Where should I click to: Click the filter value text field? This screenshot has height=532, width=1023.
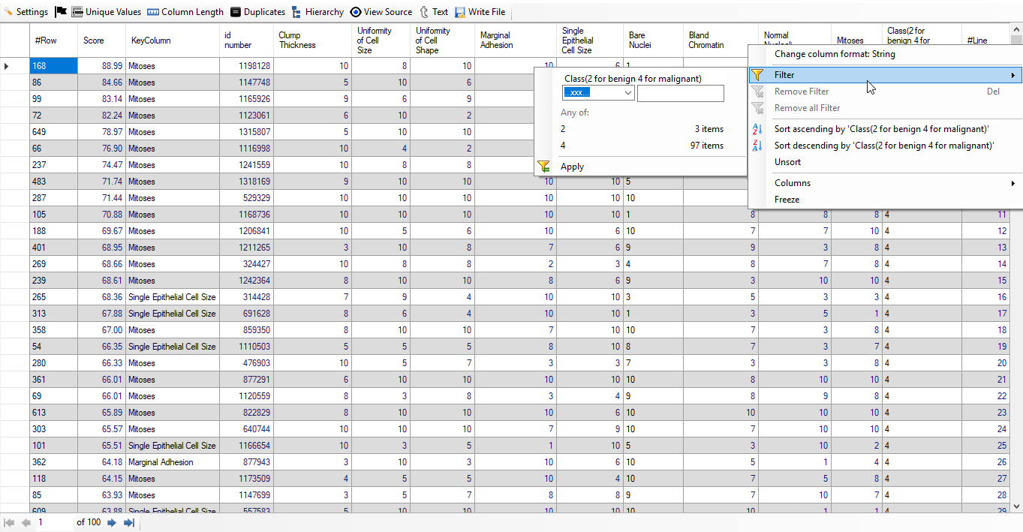681,93
